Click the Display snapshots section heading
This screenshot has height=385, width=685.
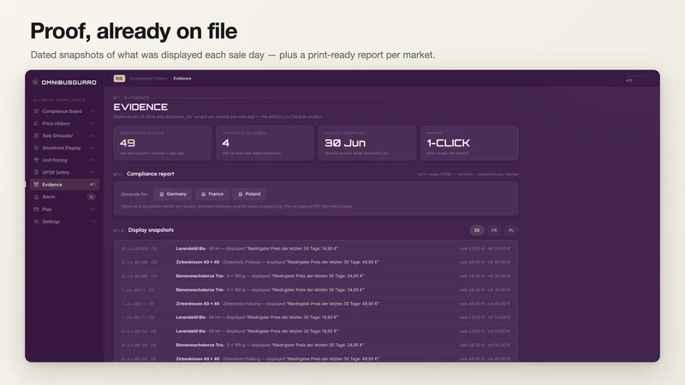coord(151,230)
